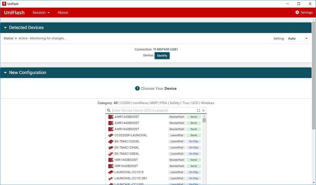Click the AWR1642BOOST board icon
Viewport: 316px width, 185px height.
pyautogui.click(x=111, y=129)
